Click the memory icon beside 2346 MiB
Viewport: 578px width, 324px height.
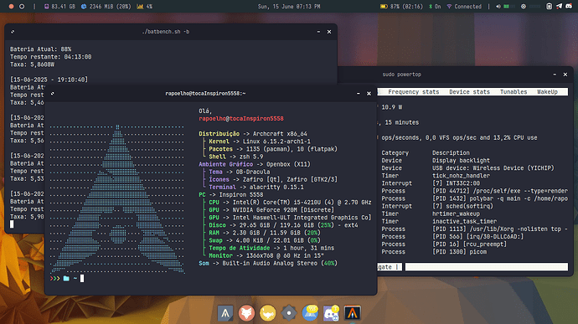(84, 6)
